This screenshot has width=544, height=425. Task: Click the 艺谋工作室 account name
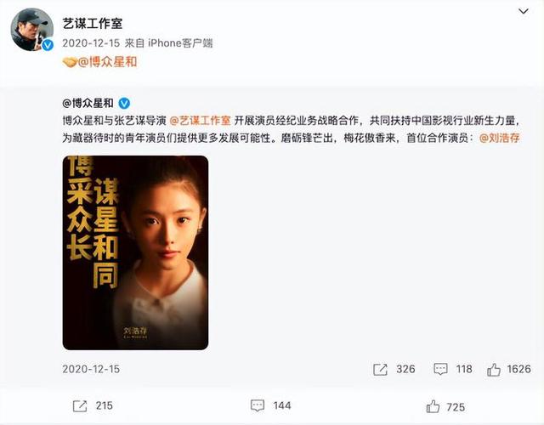coord(93,24)
